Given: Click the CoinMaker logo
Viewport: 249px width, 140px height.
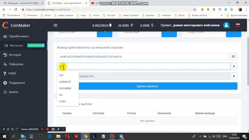Looking at the screenshot, I should click(x=16, y=25).
